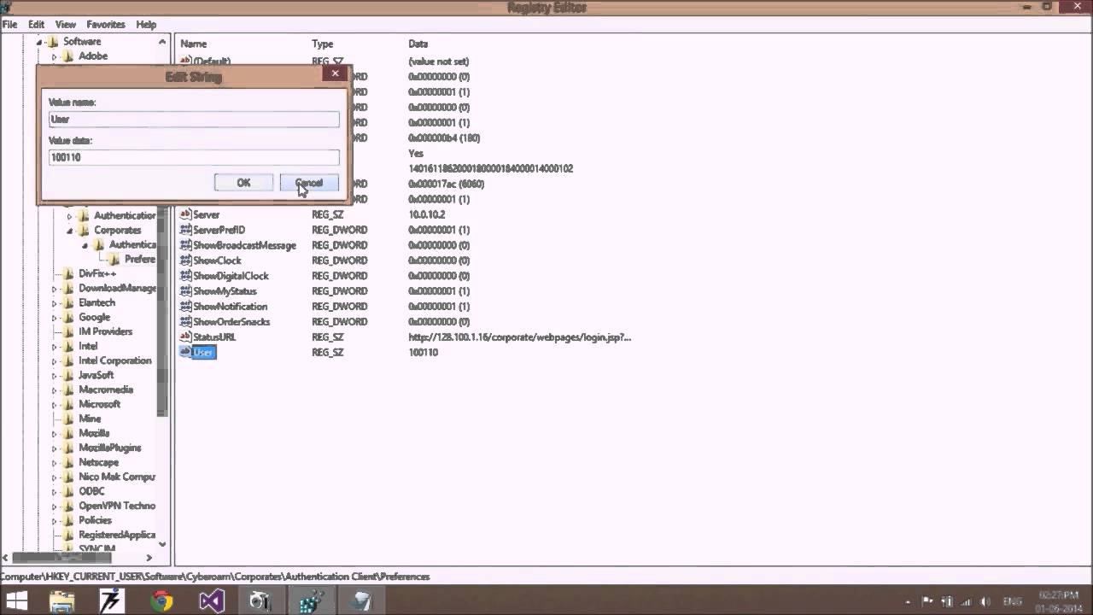Image resolution: width=1093 pixels, height=615 pixels.
Task: Close the Edit String dialog with X
Action: pos(335,73)
